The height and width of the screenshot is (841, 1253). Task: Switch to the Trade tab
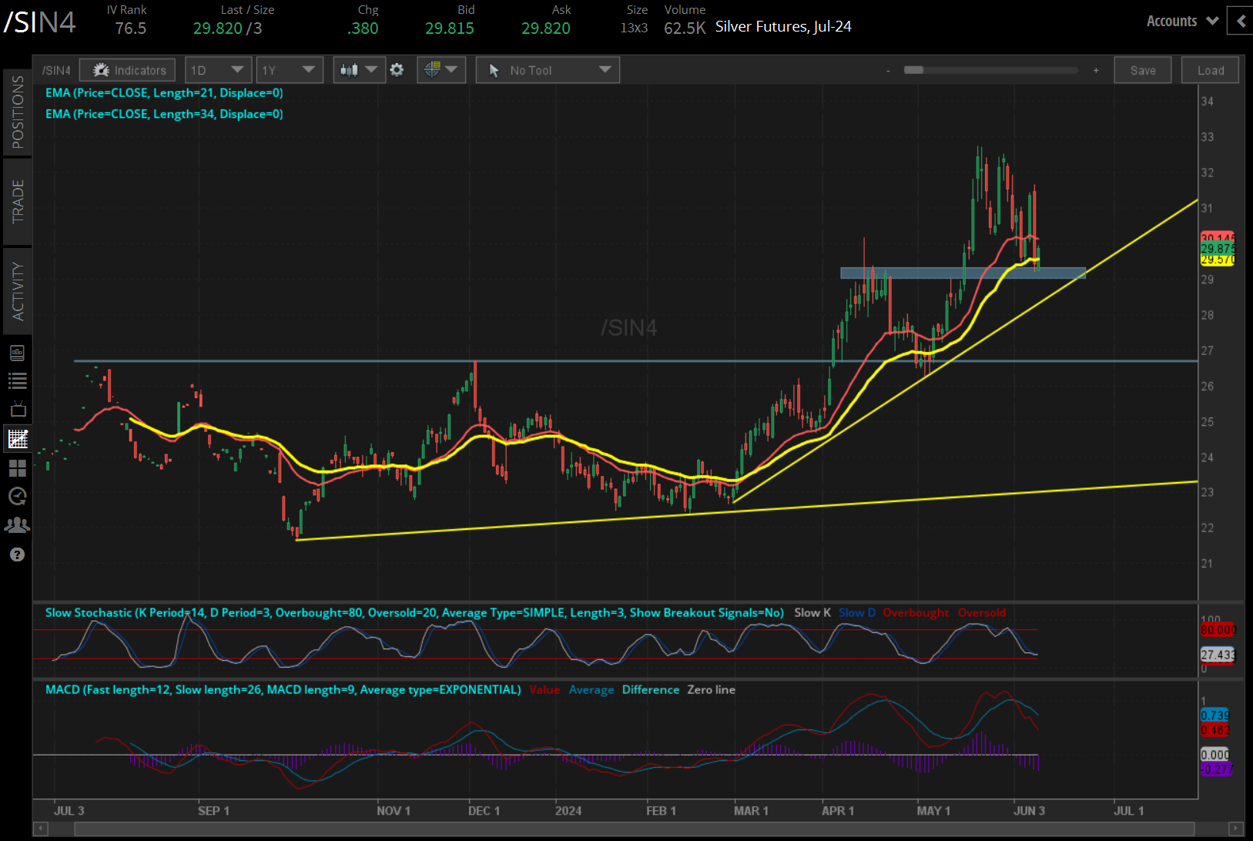tap(18, 201)
